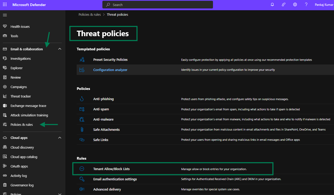Click the Anti-malware bug icon
Viewport: 334px width, 195px height.
(x=82, y=119)
